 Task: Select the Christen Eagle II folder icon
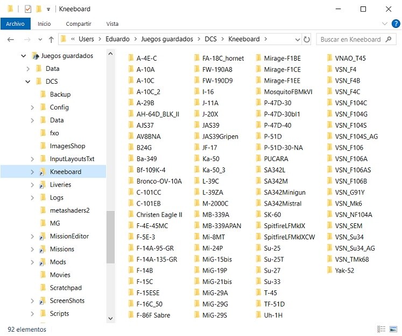click(x=131, y=214)
